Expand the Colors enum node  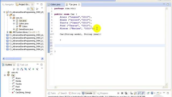point(17,26)
